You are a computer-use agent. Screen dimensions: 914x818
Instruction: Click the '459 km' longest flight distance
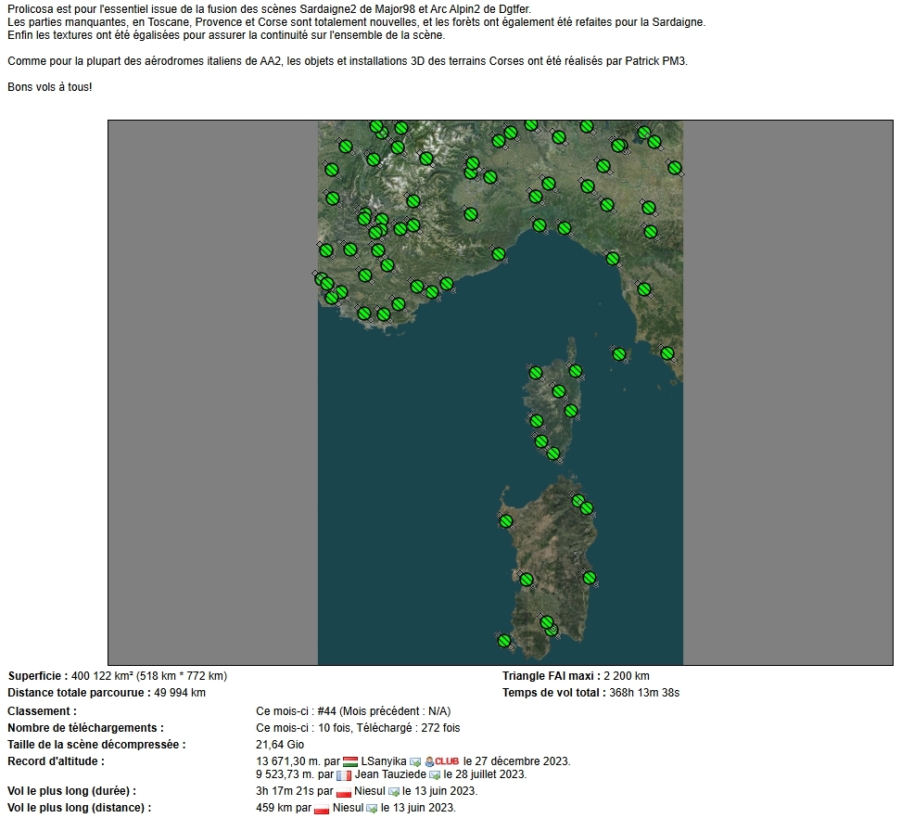coord(274,808)
